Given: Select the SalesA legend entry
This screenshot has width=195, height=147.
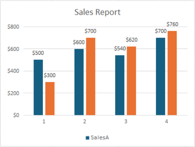Looking at the screenshot, I should (100, 138).
